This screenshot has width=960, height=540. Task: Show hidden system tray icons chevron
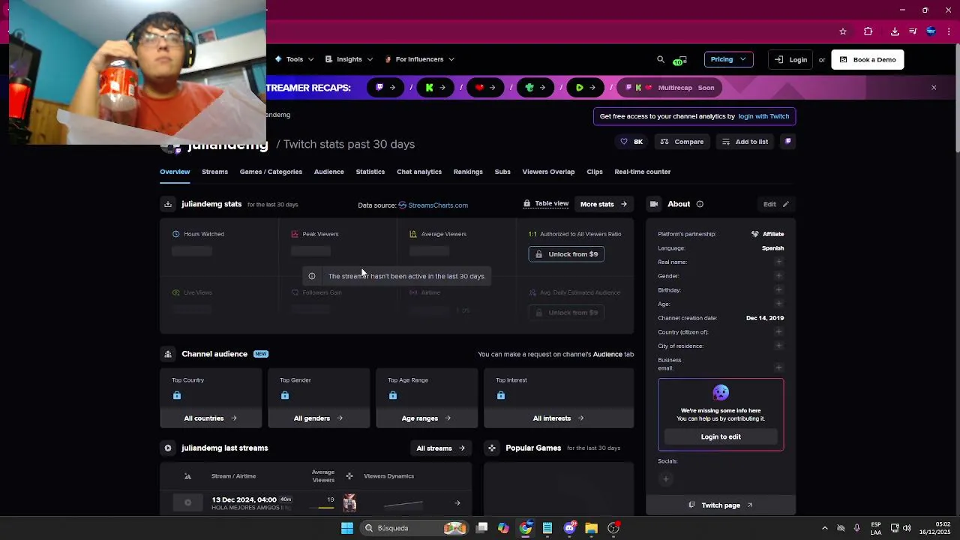tap(825, 528)
